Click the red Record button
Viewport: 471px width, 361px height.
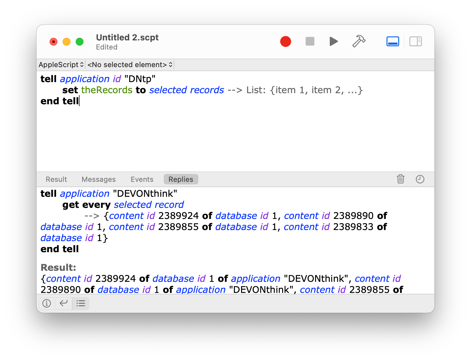click(285, 42)
